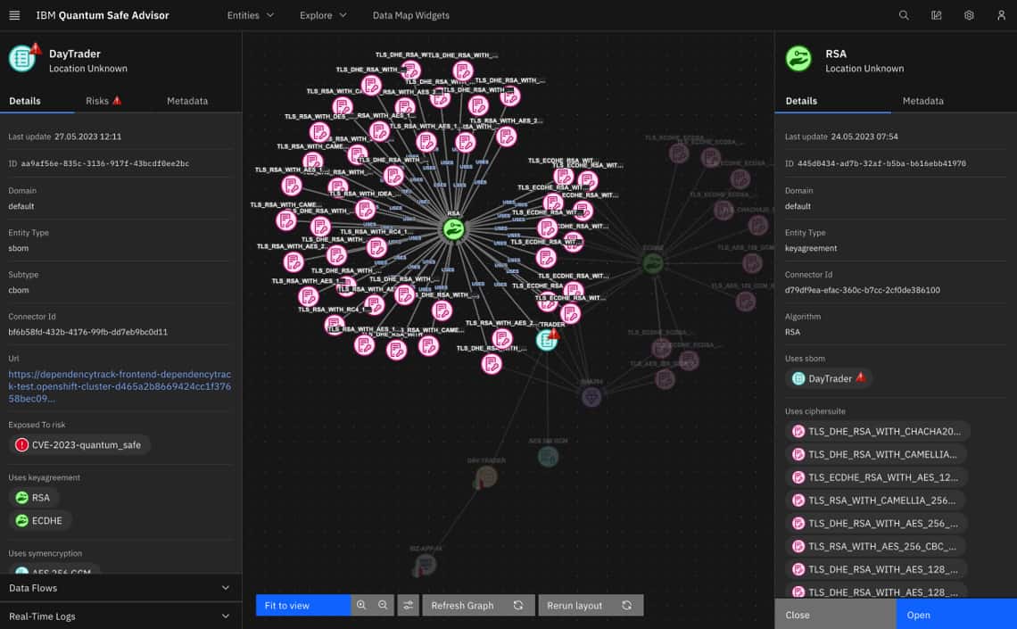Open the RSA chip under Uses keyagreement
The image size is (1017, 629).
click(34, 497)
